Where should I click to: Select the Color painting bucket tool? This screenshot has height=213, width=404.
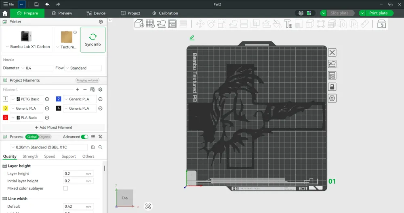pos(277,24)
